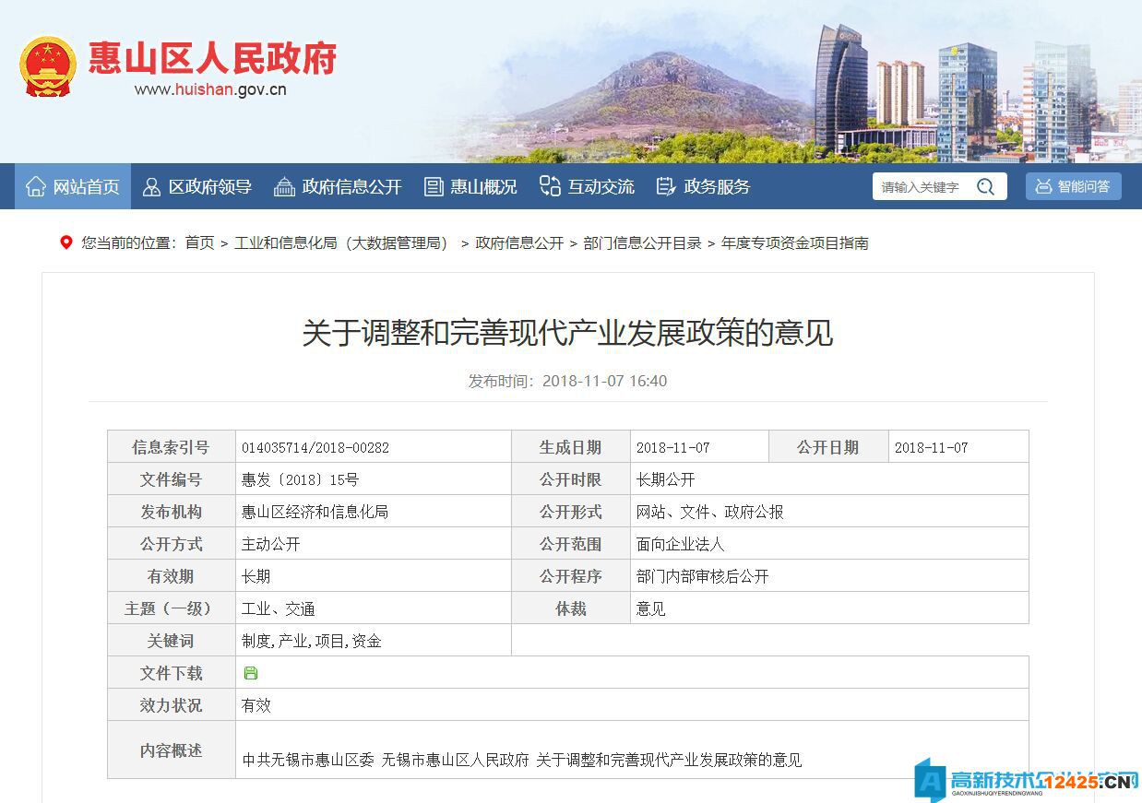Click the article title 关于调整和完善现代产业发展政策的意见
This screenshot has height=803, width=1142.
tap(570, 335)
